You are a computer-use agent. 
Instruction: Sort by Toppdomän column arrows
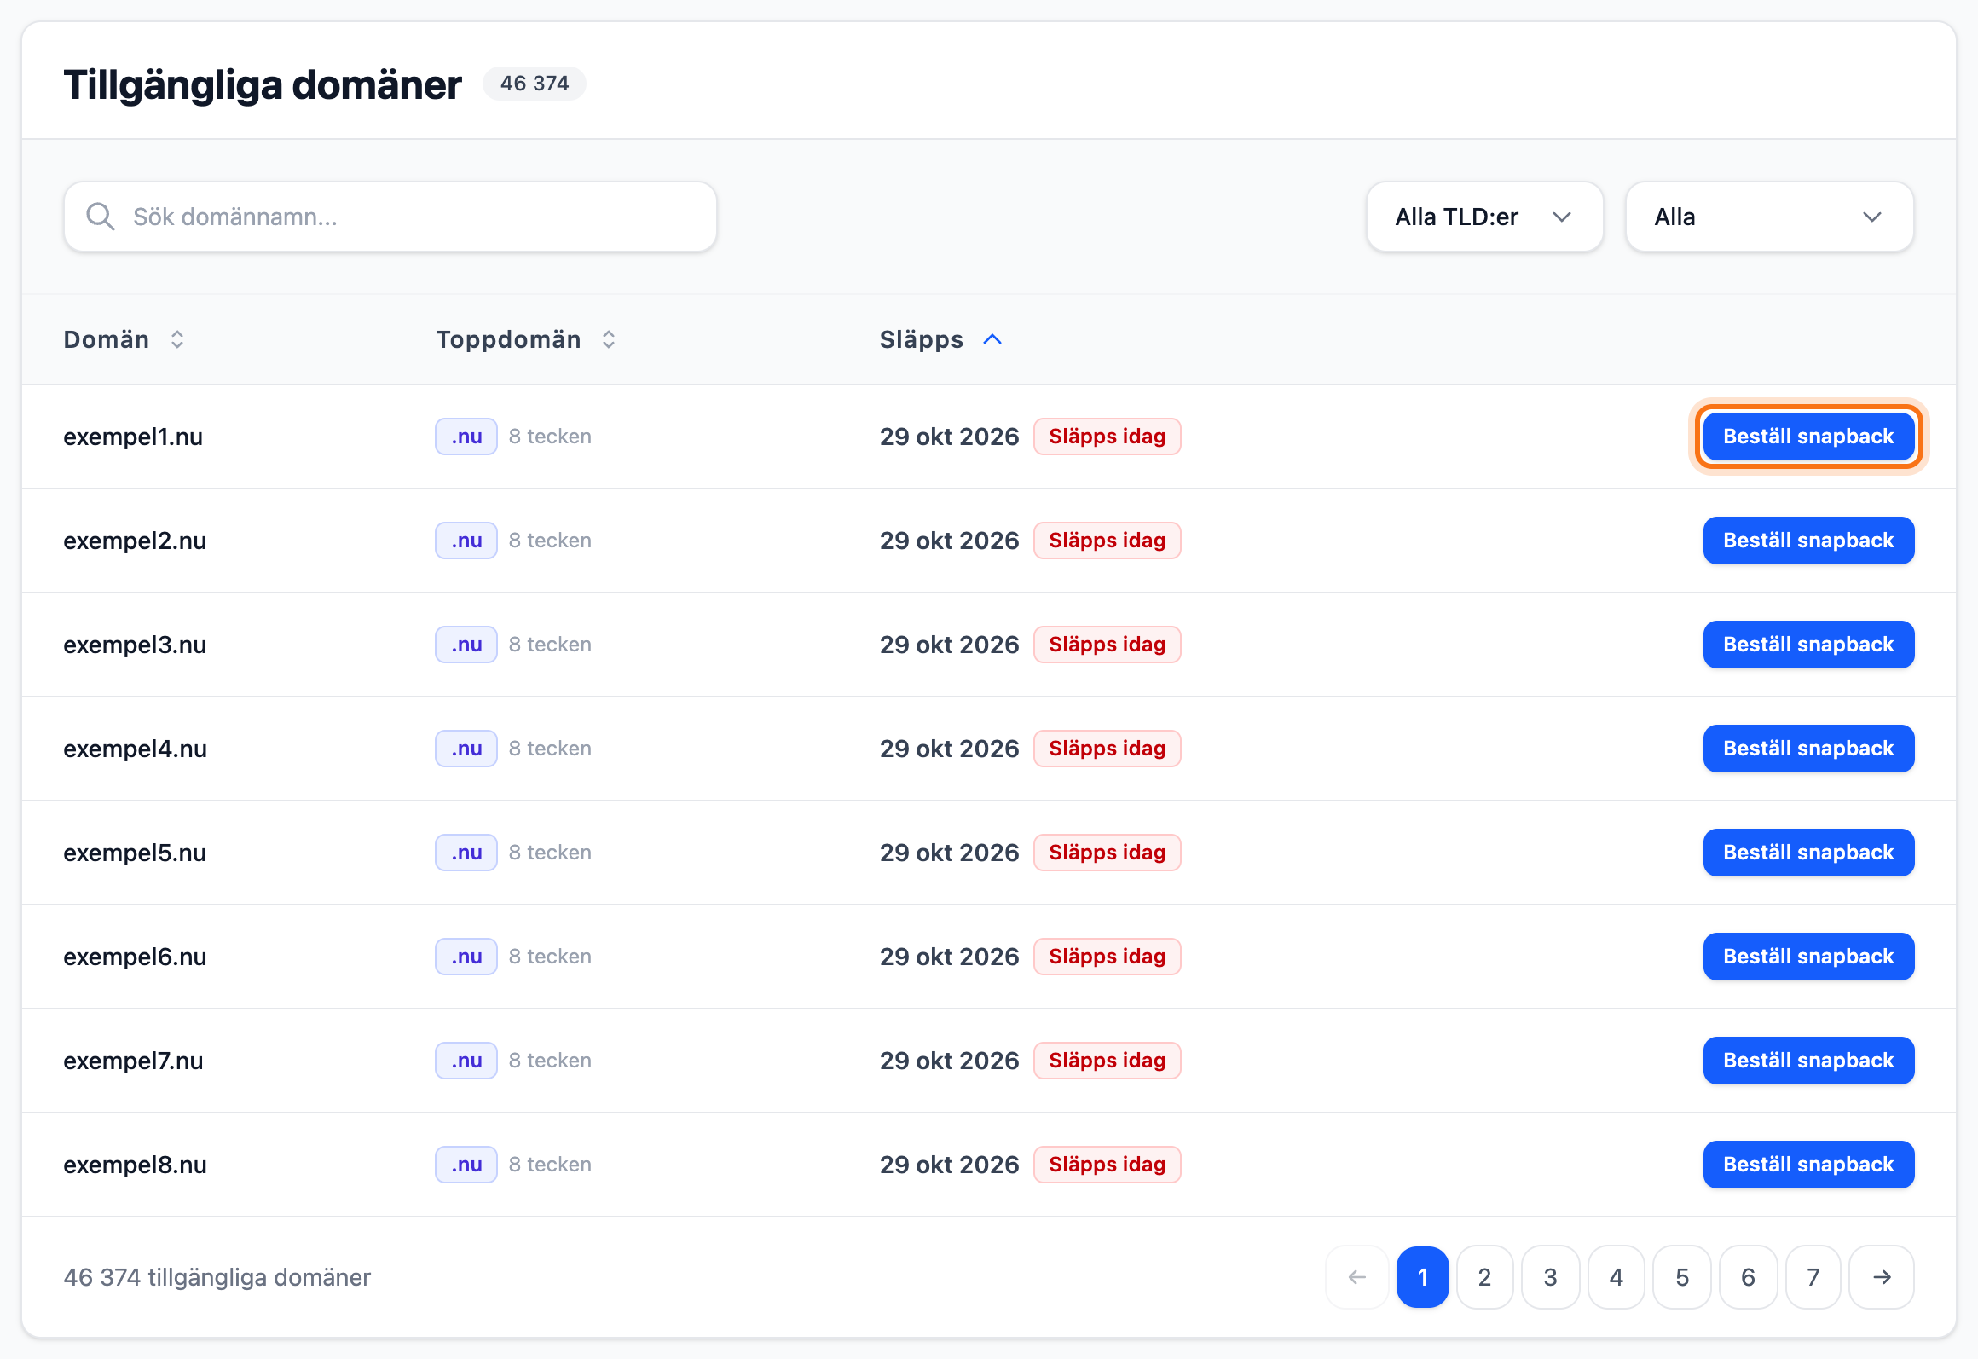(x=609, y=339)
